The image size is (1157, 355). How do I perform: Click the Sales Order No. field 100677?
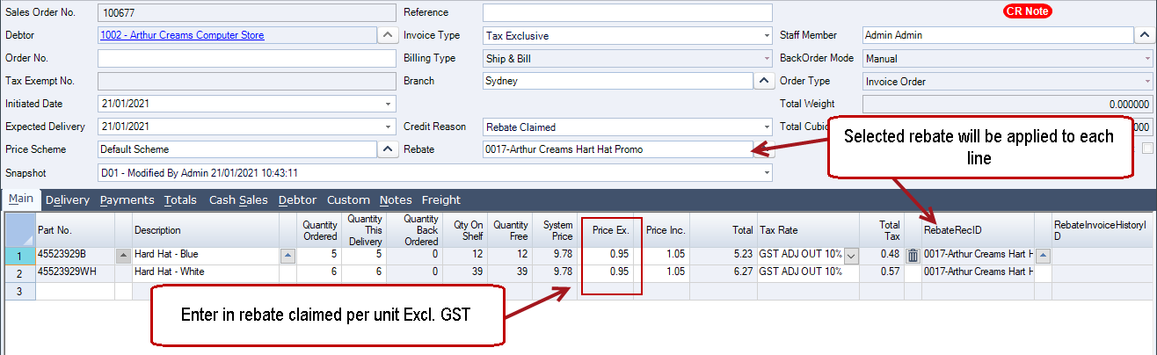click(247, 12)
